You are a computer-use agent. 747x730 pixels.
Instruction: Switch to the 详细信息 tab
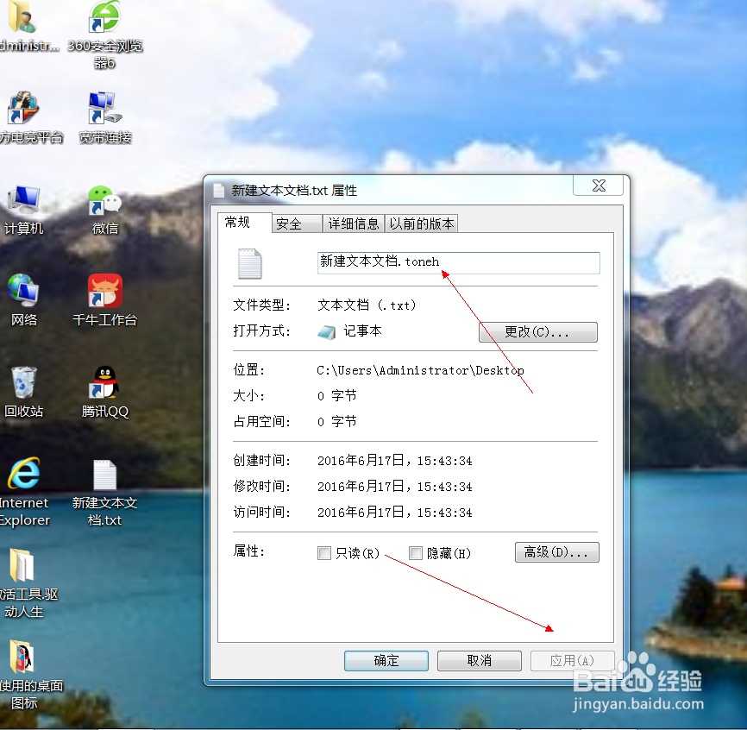pos(354,223)
